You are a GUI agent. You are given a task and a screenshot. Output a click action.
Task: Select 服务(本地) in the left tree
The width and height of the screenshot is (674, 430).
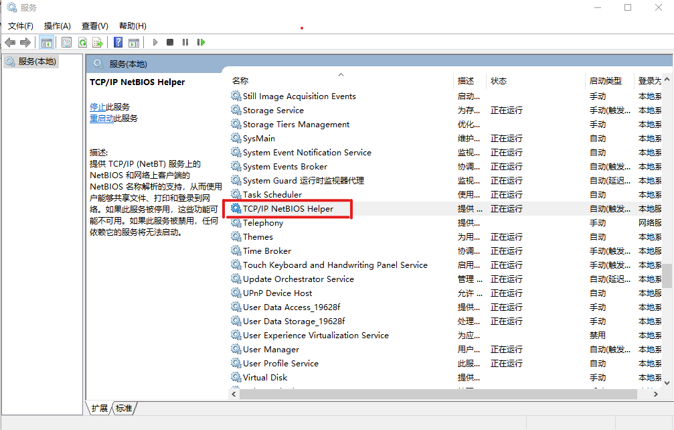[x=37, y=62]
